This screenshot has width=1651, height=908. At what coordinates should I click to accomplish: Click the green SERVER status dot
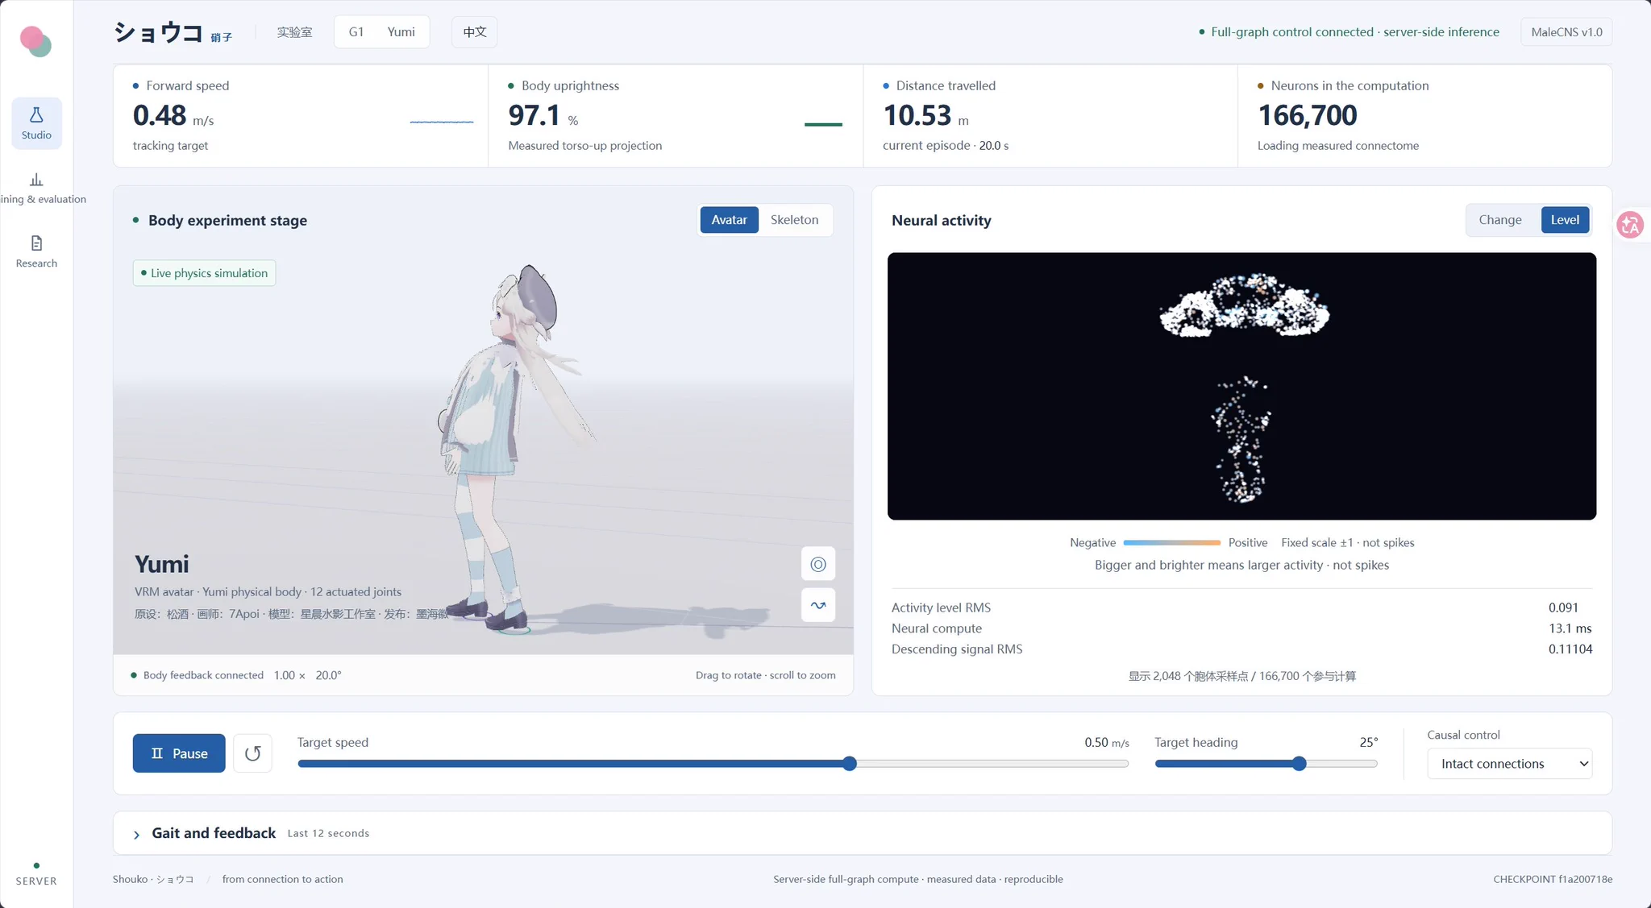(x=36, y=865)
